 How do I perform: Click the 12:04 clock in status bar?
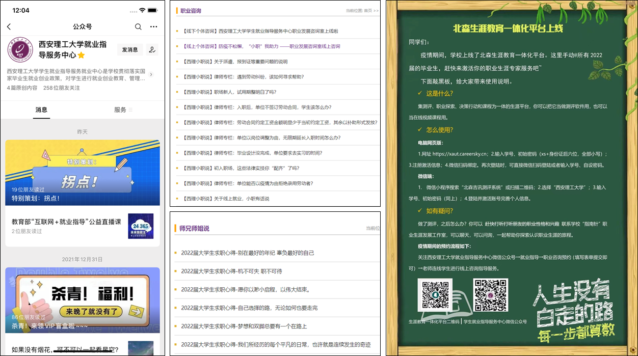click(21, 10)
